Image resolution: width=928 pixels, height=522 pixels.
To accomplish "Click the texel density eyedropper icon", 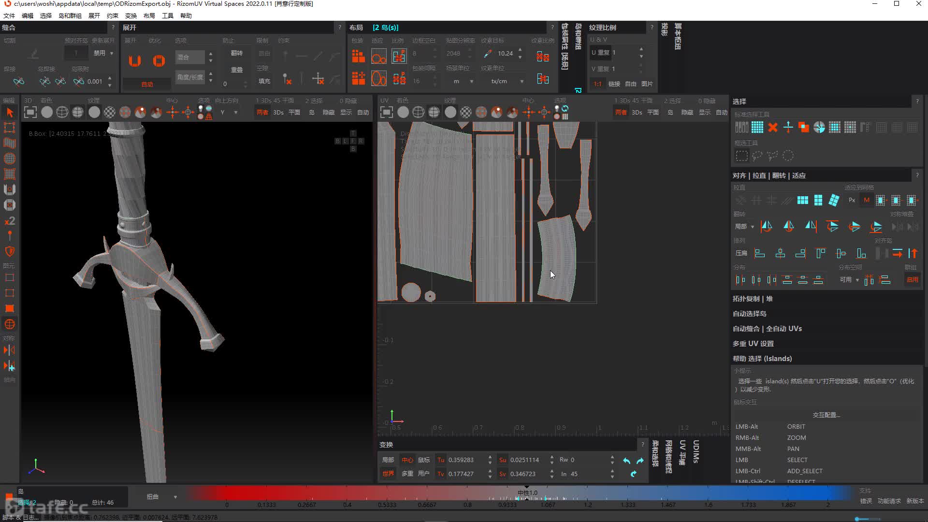I will pyautogui.click(x=488, y=54).
